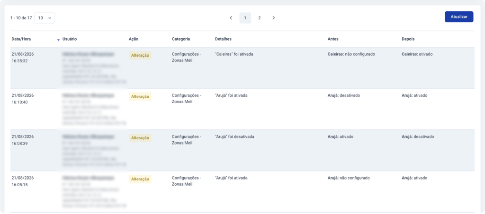Image resolution: width=485 pixels, height=214 pixels.
Task: Select timestamp 21/08/2026 16:35:32
Action: pos(23,57)
